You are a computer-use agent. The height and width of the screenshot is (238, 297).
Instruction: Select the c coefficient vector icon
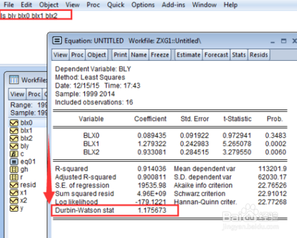click(x=14, y=154)
